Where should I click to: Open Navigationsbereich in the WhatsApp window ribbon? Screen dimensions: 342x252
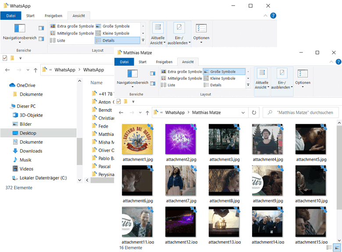coord(20,33)
